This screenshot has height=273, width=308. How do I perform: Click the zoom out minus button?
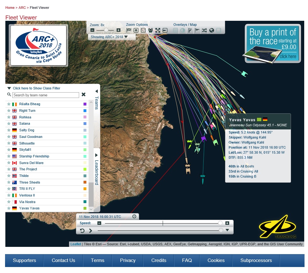coord(92,30)
